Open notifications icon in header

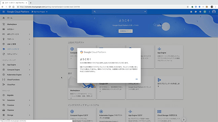(x=205, y=12)
